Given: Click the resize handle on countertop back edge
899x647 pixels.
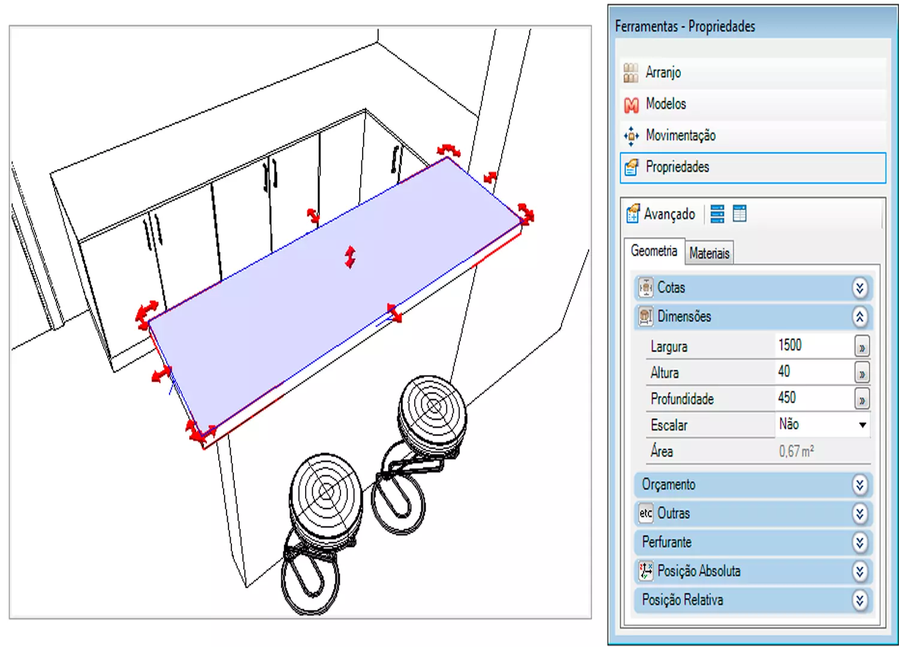Looking at the screenshot, I should coord(313,215).
